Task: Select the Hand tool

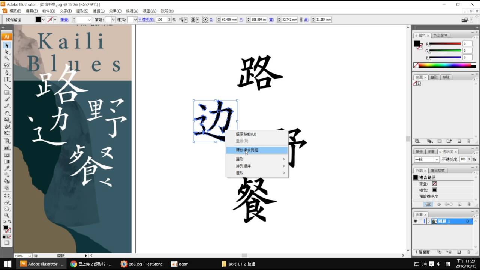Action: (x=7, y=209)
